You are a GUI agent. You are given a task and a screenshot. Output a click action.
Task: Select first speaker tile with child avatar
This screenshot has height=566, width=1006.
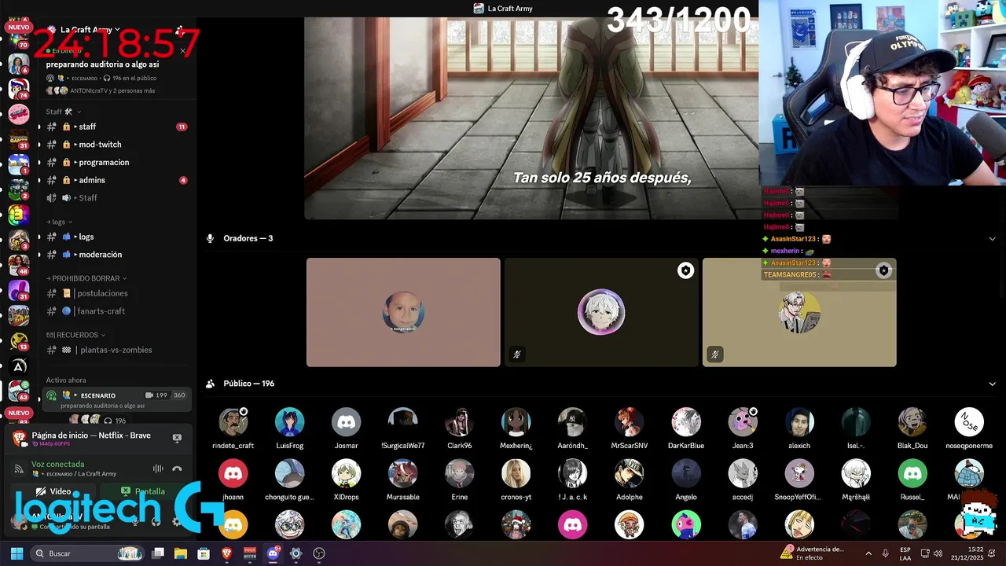coord(403,312)
